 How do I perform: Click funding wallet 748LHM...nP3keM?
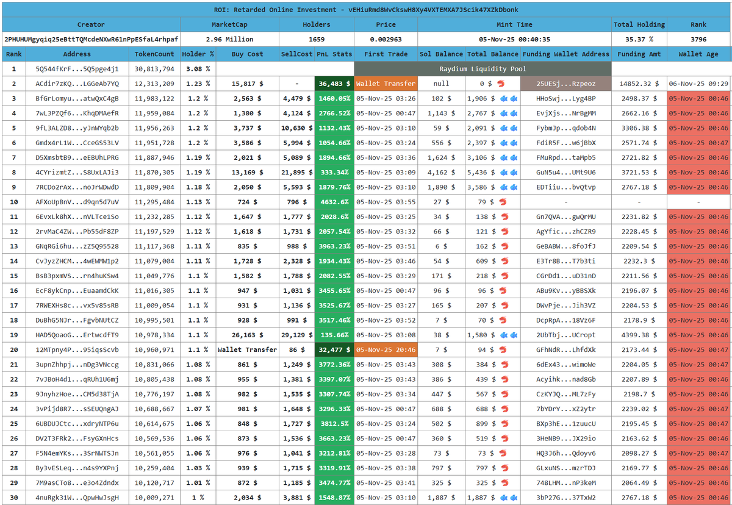(566, 483)
